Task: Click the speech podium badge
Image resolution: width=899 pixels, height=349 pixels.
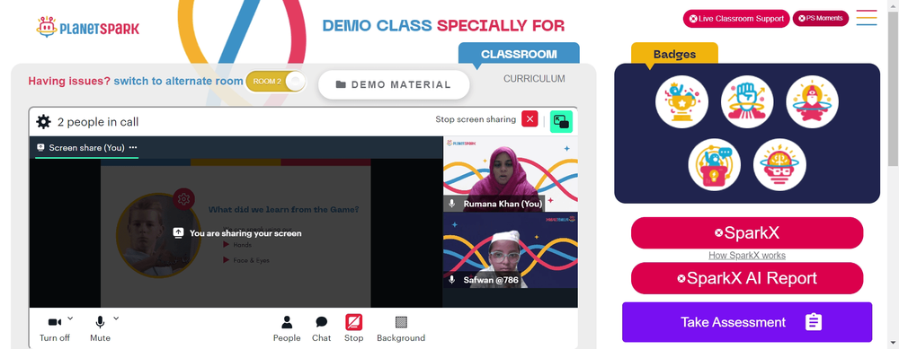Action: [x=715, y=165]
